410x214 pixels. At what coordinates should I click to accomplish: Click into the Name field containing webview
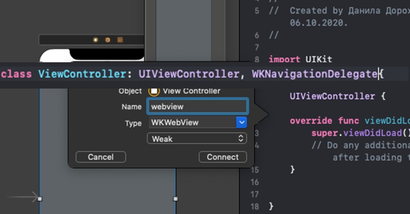click(x=197, y=107)
